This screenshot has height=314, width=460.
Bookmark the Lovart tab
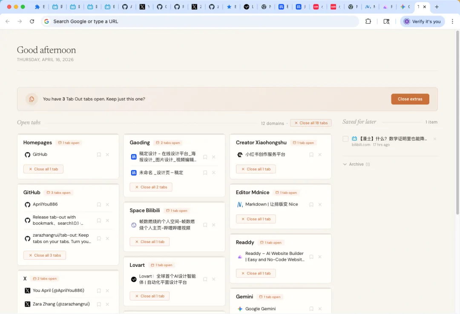[205, 279]
